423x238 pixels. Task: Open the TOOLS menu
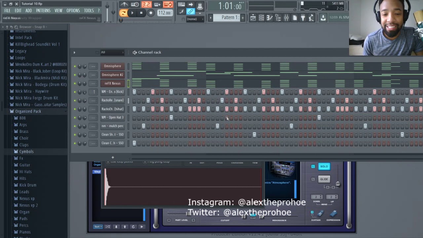[x=89, y=11]
